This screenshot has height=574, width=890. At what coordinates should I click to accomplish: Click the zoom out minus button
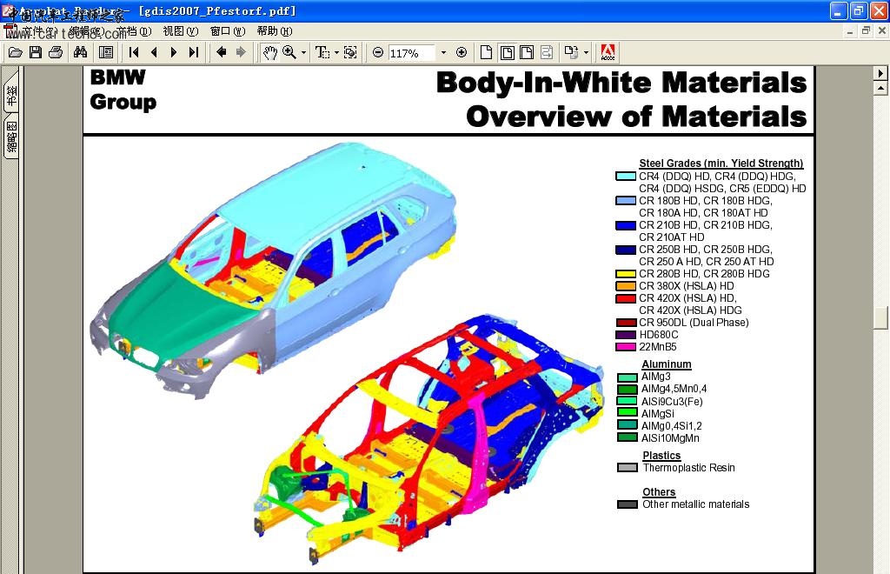click(378, 53)
